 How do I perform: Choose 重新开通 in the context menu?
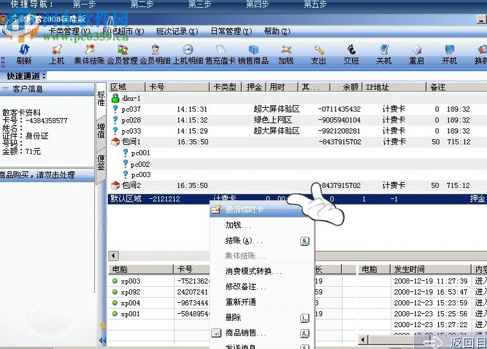262,302
